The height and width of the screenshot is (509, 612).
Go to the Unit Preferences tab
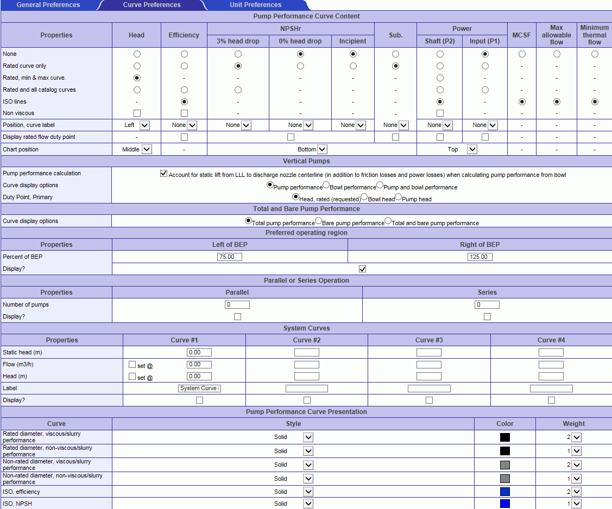pos(256,5)
